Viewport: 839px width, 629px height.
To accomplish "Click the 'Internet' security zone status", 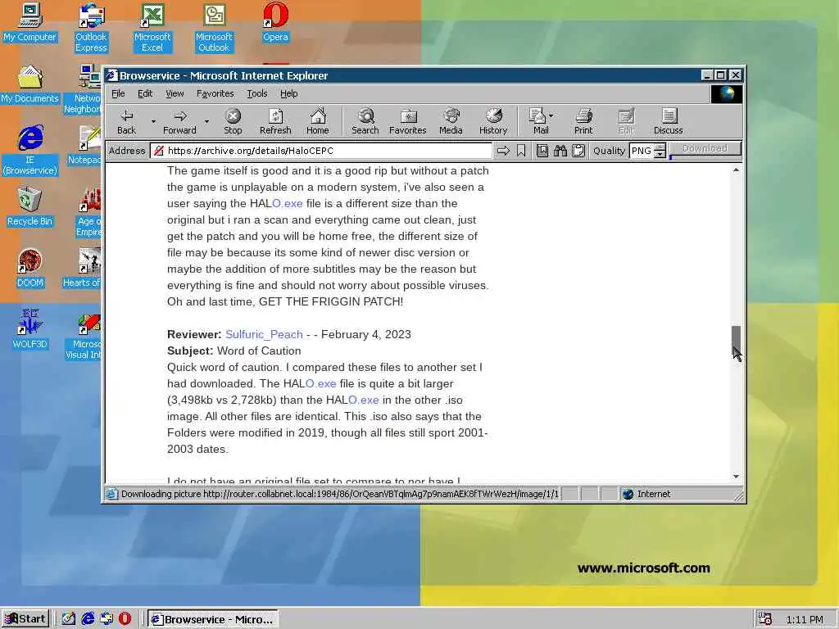I will (654, 494).
